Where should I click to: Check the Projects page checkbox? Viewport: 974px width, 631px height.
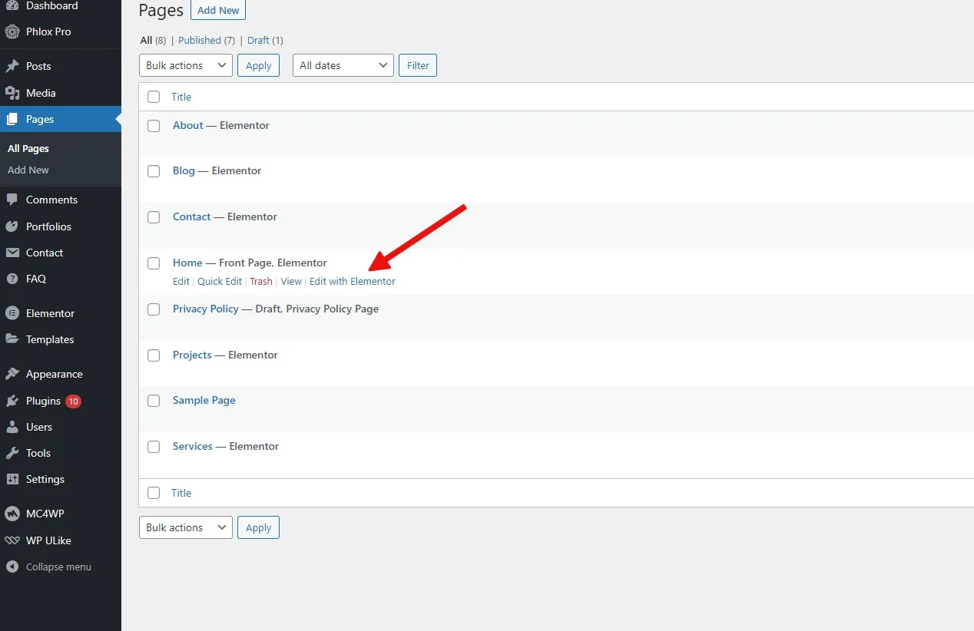click(x=154, y=355)
